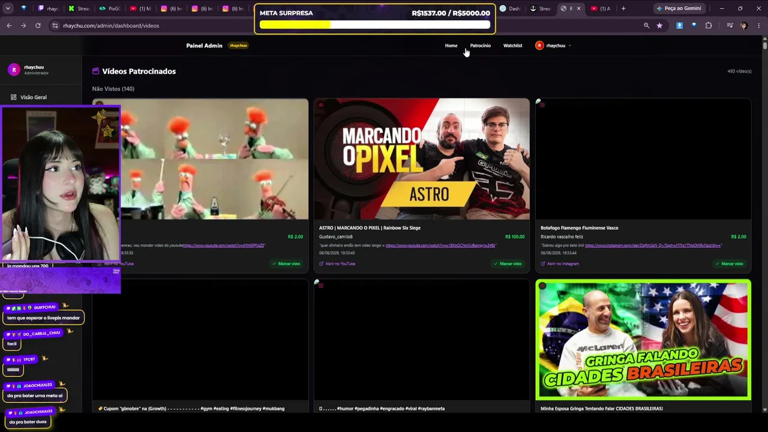
Task: Click the Painel Admin title
Action: (x=204, y=46)
